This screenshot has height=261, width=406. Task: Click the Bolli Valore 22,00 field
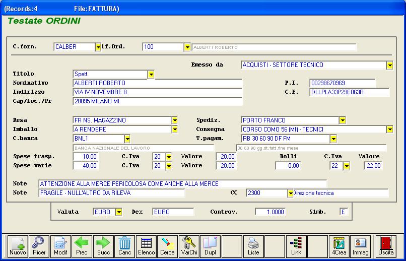tap(373, 166)
